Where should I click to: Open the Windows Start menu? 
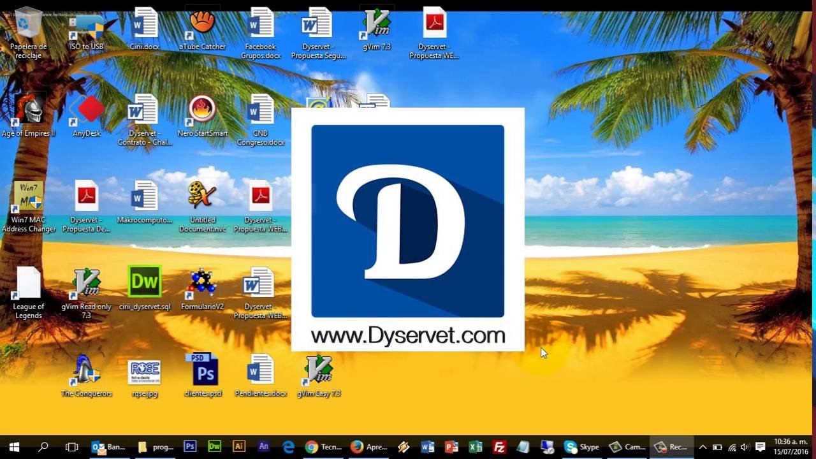(14, 447)
